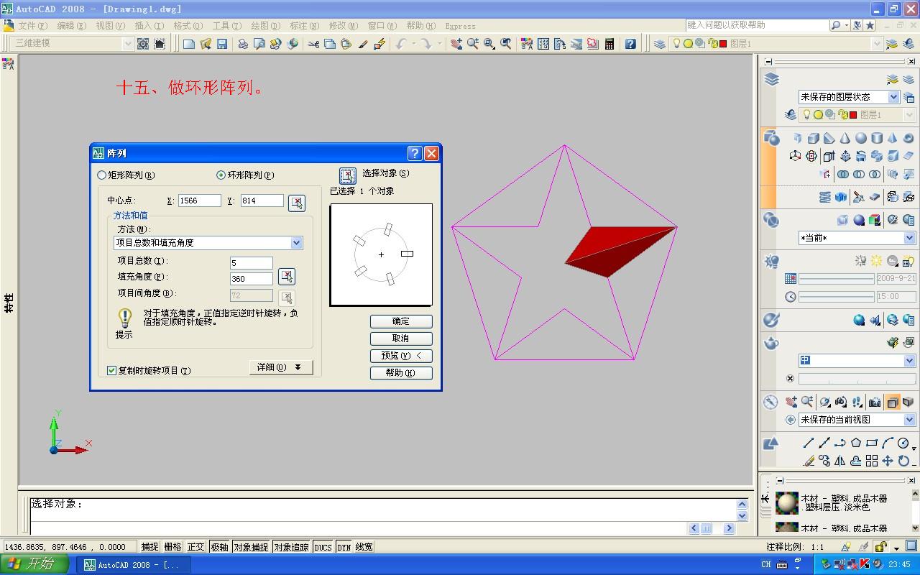The width and height of the screenshot is (920, 575).
Task: Open the 三维建模 workspace dropdown
Action: (73, 43)
